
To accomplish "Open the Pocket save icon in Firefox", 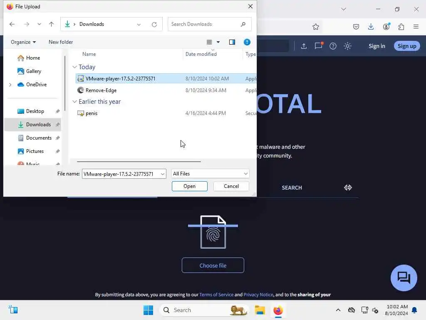I will tap(356, 27).
